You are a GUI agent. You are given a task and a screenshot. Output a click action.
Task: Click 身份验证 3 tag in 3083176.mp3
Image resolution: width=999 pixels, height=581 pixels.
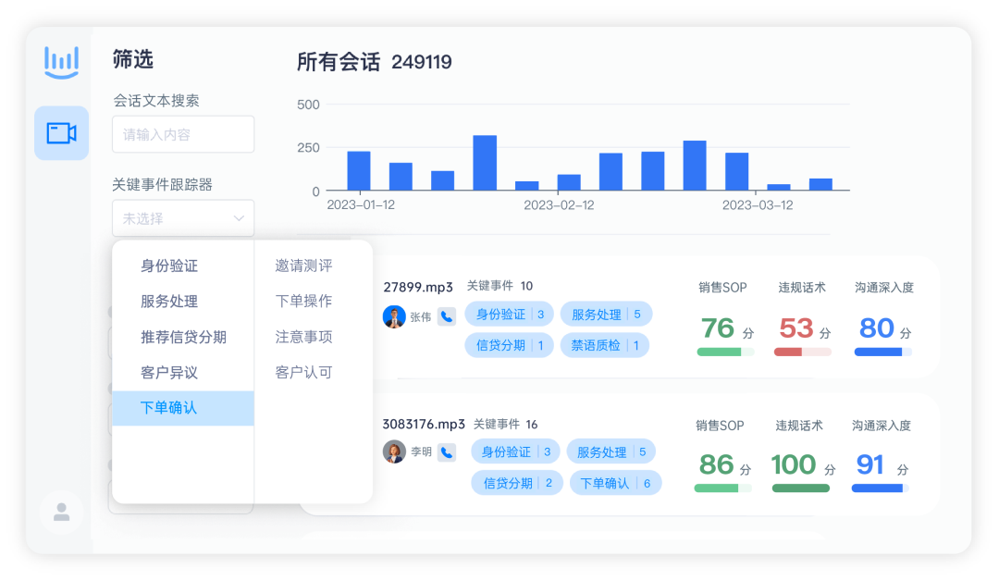coord(515,451)
